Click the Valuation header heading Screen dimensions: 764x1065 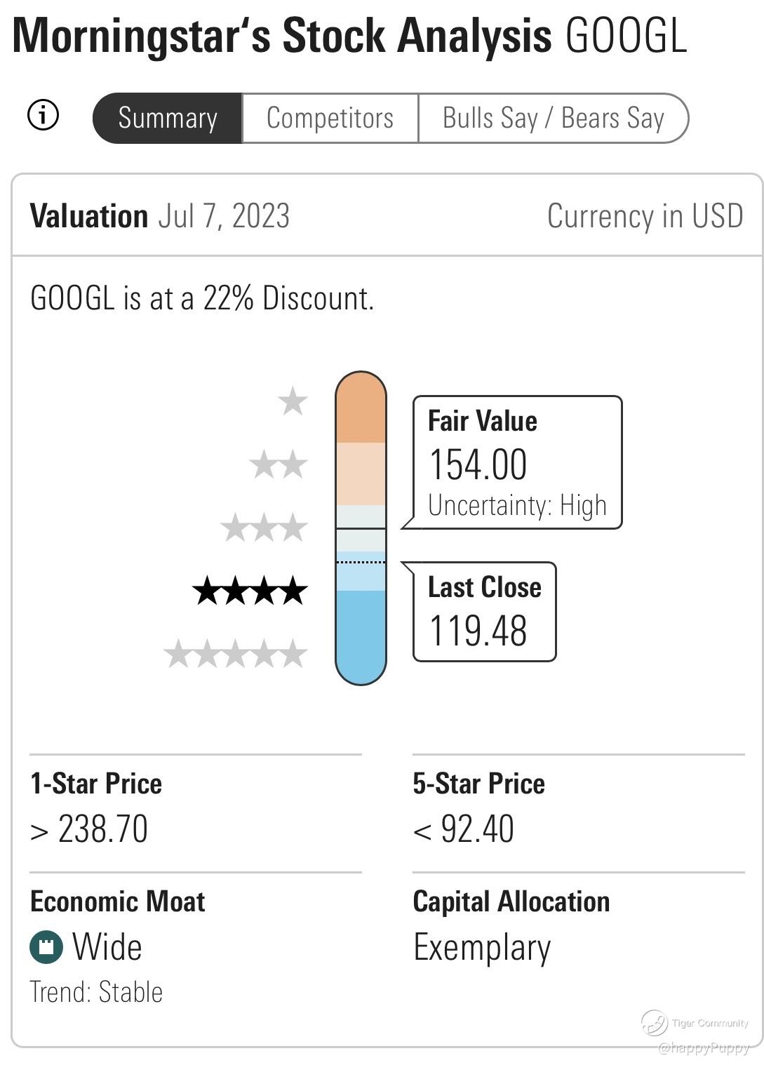click(x=89, y=216)
